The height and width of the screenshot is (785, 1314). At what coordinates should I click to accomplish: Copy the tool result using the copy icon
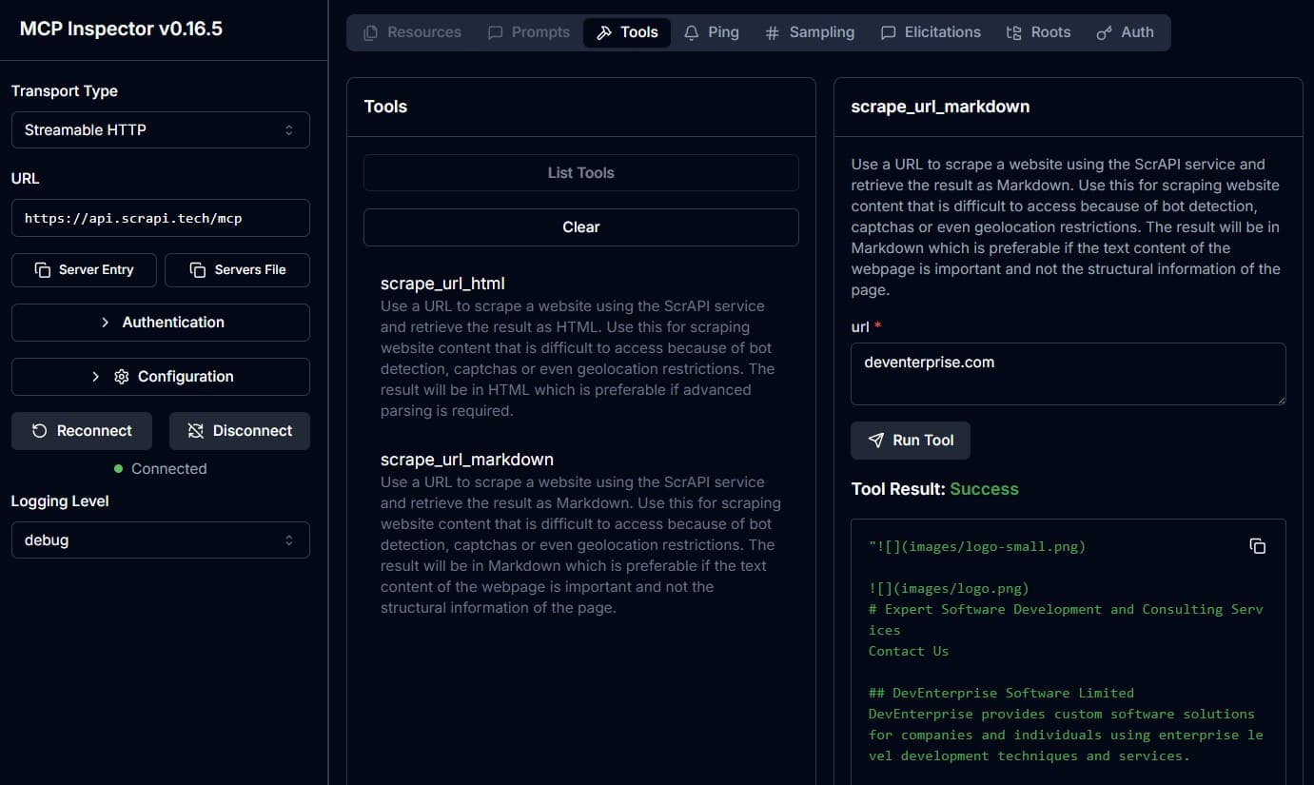pyautogui.click(x=1257, y=545)
